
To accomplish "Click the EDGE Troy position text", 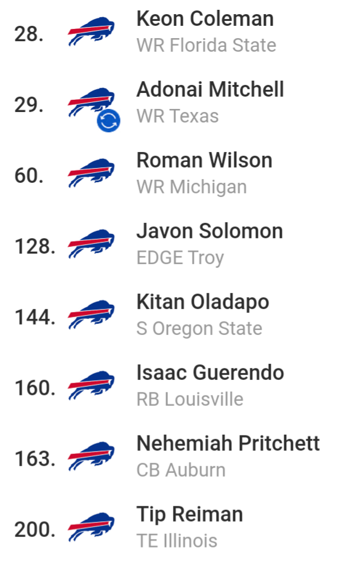I will pos(180,258).
